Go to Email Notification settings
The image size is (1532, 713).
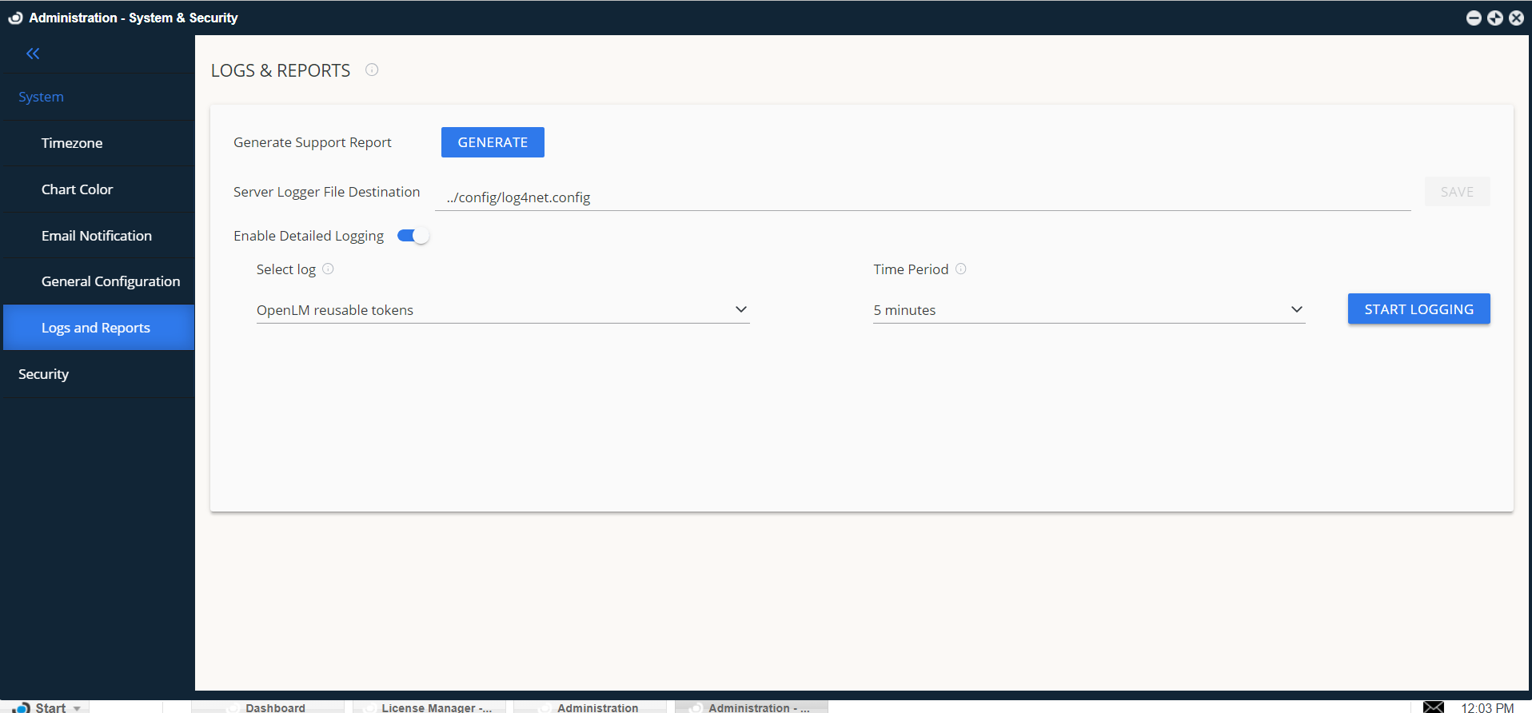pos(97,236)
